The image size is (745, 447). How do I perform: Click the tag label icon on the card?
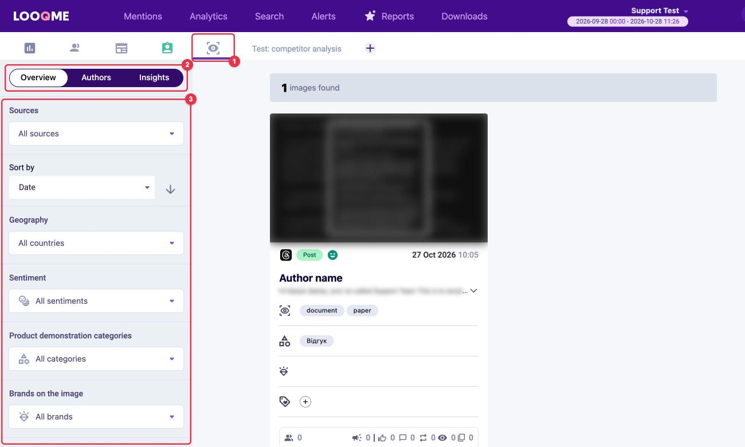point(285,402)
